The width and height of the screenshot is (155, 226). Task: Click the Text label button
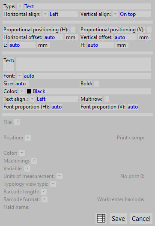[9, 64]
